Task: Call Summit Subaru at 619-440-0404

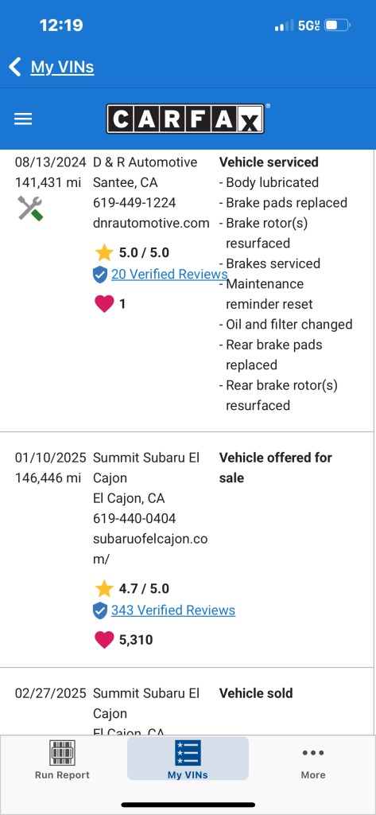Action: [134, 518]
